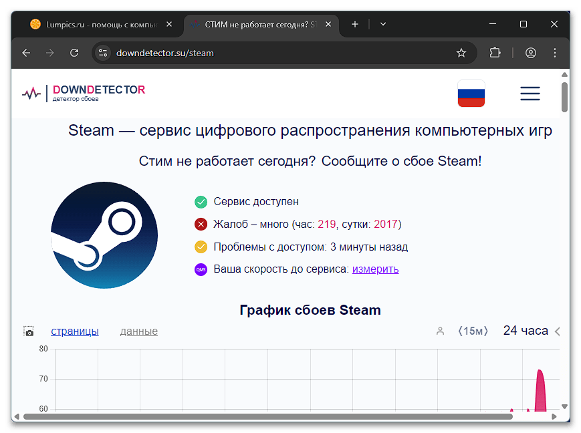The height and width of the screenshot is (433, 581).
Task: Open the browser profile icon
Action: (x=531, y=53)
